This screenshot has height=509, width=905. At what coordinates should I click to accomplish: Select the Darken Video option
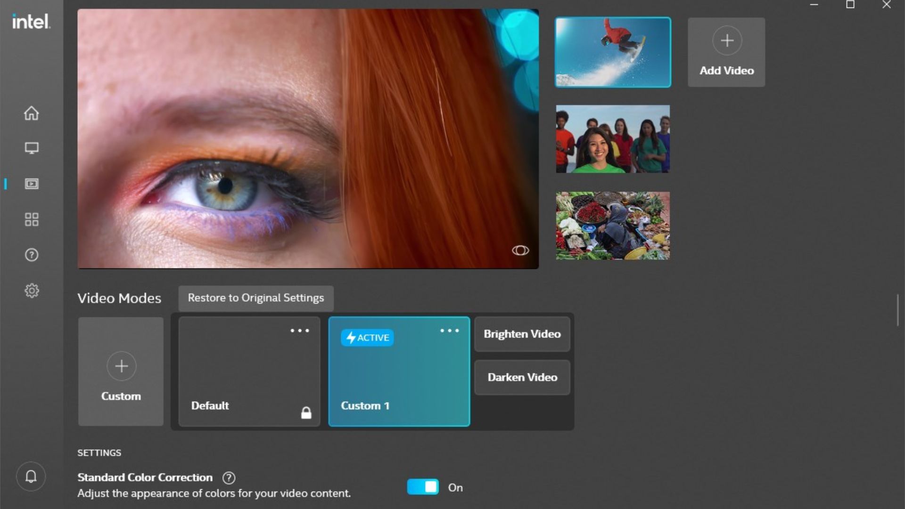[522, 377]
